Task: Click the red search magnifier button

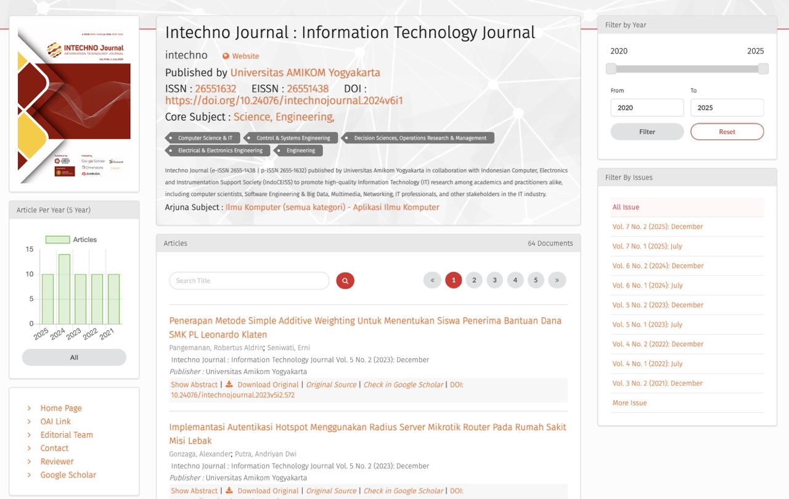Action: (345, 281)
